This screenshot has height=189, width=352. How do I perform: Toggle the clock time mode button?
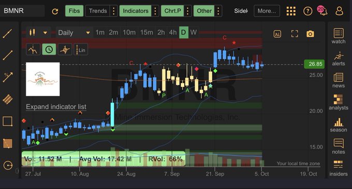tap(49, 50)
